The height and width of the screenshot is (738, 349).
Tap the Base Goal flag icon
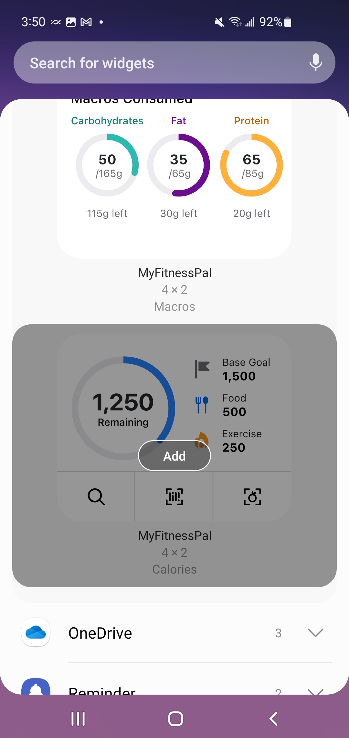pyautogui.click(x=203, y=369)
